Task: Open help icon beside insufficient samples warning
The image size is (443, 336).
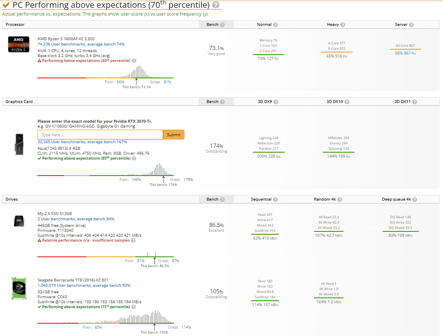Action: tap(133, 240)
